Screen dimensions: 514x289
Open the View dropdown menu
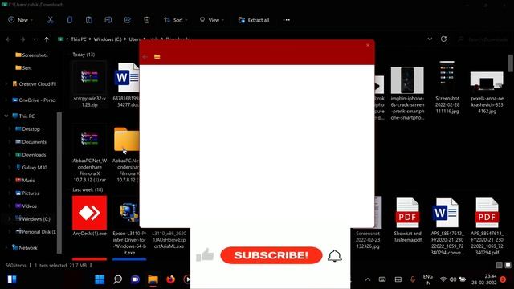[x=212, y=20]
